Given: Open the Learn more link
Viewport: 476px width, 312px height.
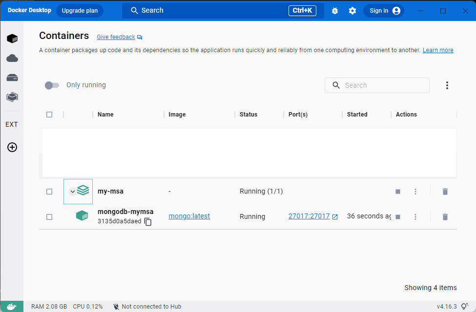Looking at the screenshot, I should [438, 50].
